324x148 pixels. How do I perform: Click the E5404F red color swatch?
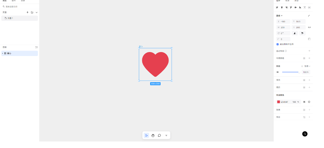pos(278,102)
